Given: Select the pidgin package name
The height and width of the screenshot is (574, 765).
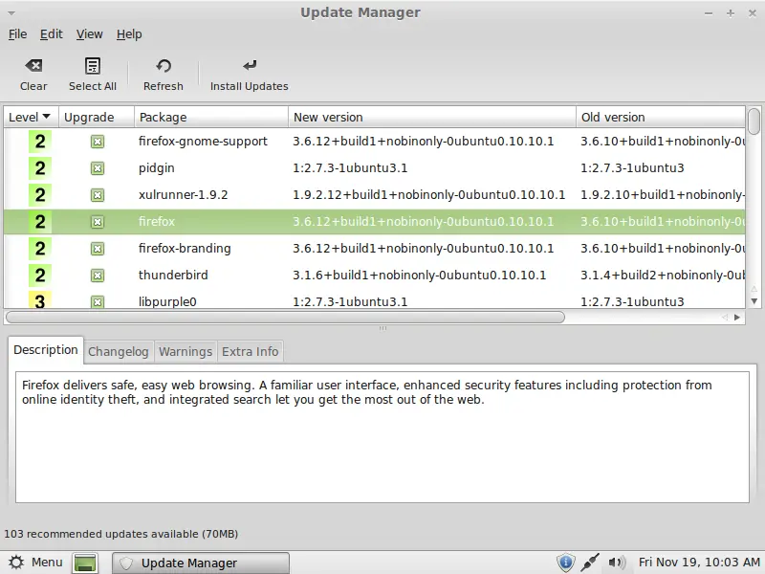Looking at the screenshot, I should pyautogui.click(x=157, y=168).
